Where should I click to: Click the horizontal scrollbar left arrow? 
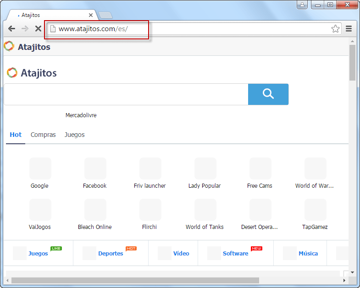[x=7, y=280]
